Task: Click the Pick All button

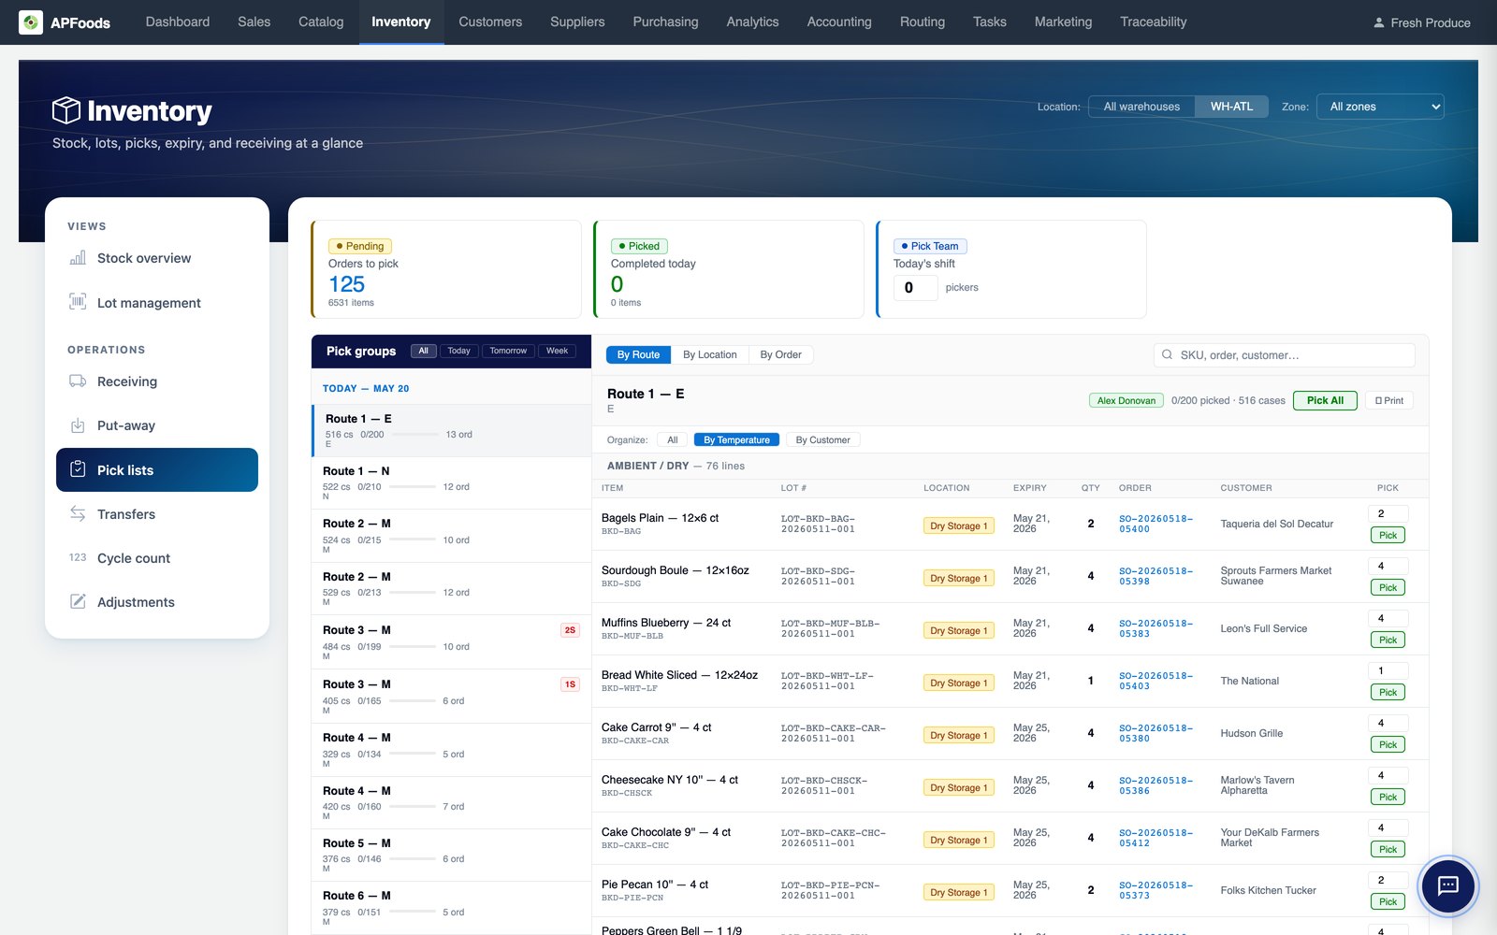Action: (x=1325, y=400)
